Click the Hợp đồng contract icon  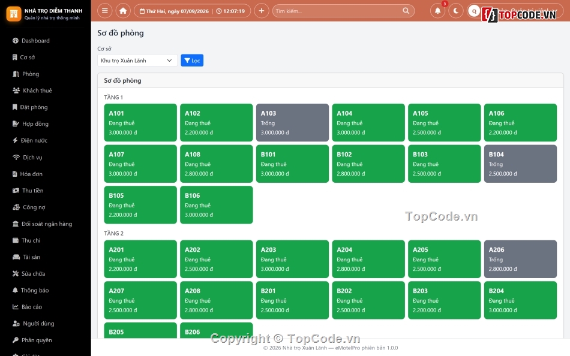click(x=16, y=124)
